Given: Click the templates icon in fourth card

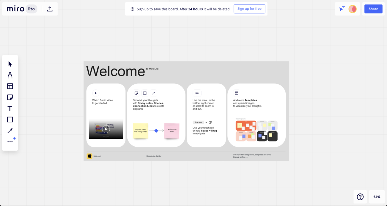Looking at the screenshot, I should pyautogui.click(x=237, y=93).
